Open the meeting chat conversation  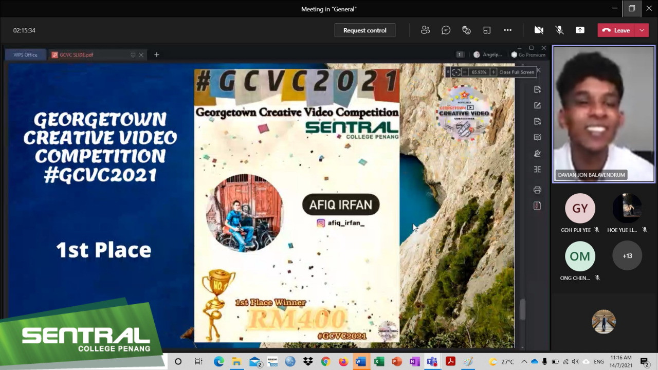point(446,30)
